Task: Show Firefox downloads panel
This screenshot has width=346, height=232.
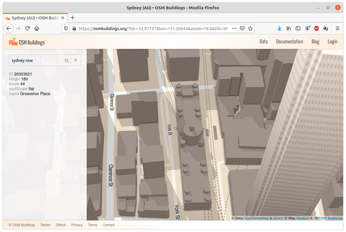Action: (x=279, y=28)
